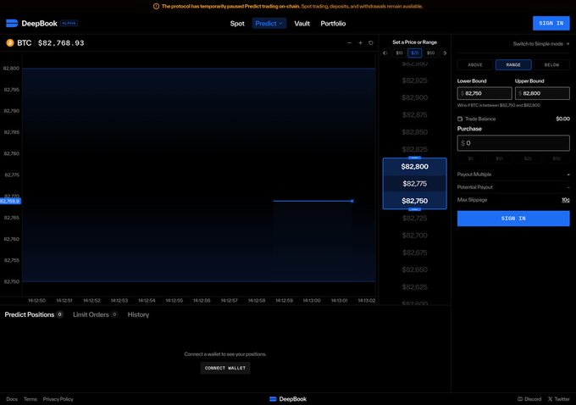Select the $50 price step option
576x405 pixels.
(x=430, y=53)
